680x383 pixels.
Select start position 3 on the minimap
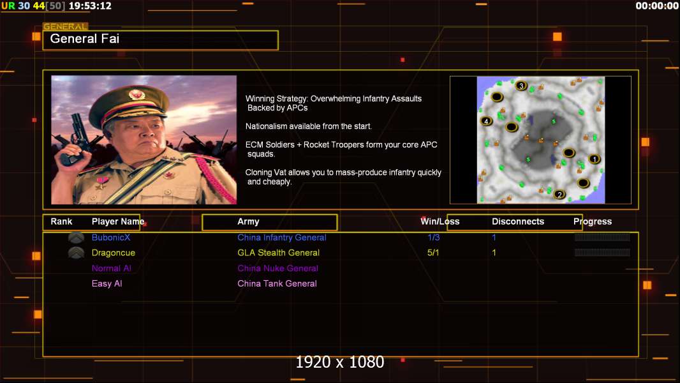[521, 86]
